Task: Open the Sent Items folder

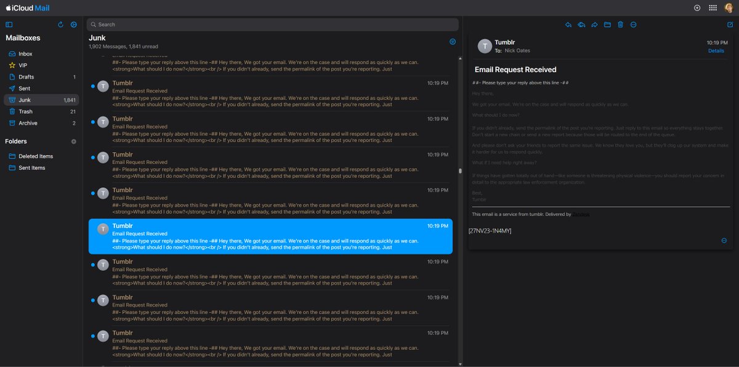Action: 41,167
